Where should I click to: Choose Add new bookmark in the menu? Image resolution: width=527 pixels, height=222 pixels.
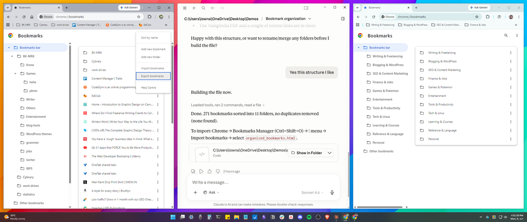point(153,49)
